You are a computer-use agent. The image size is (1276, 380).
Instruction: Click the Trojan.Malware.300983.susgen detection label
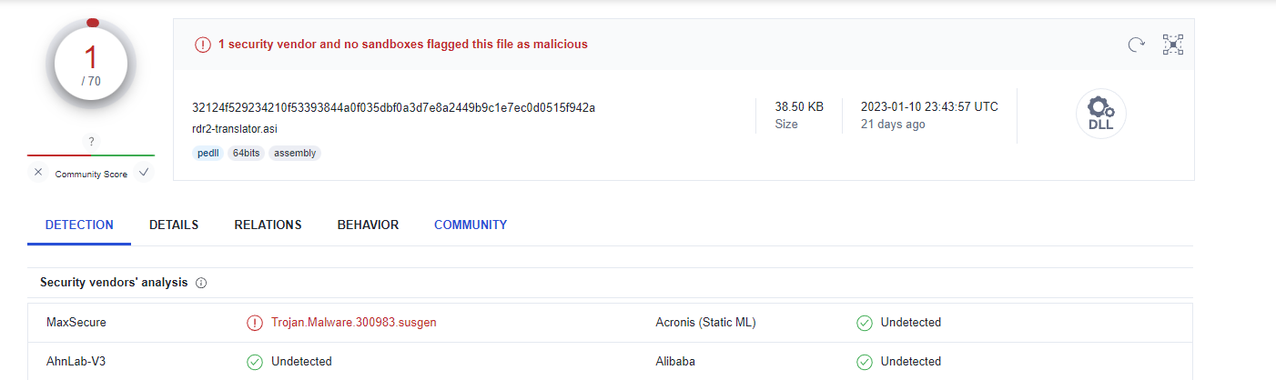354,323
